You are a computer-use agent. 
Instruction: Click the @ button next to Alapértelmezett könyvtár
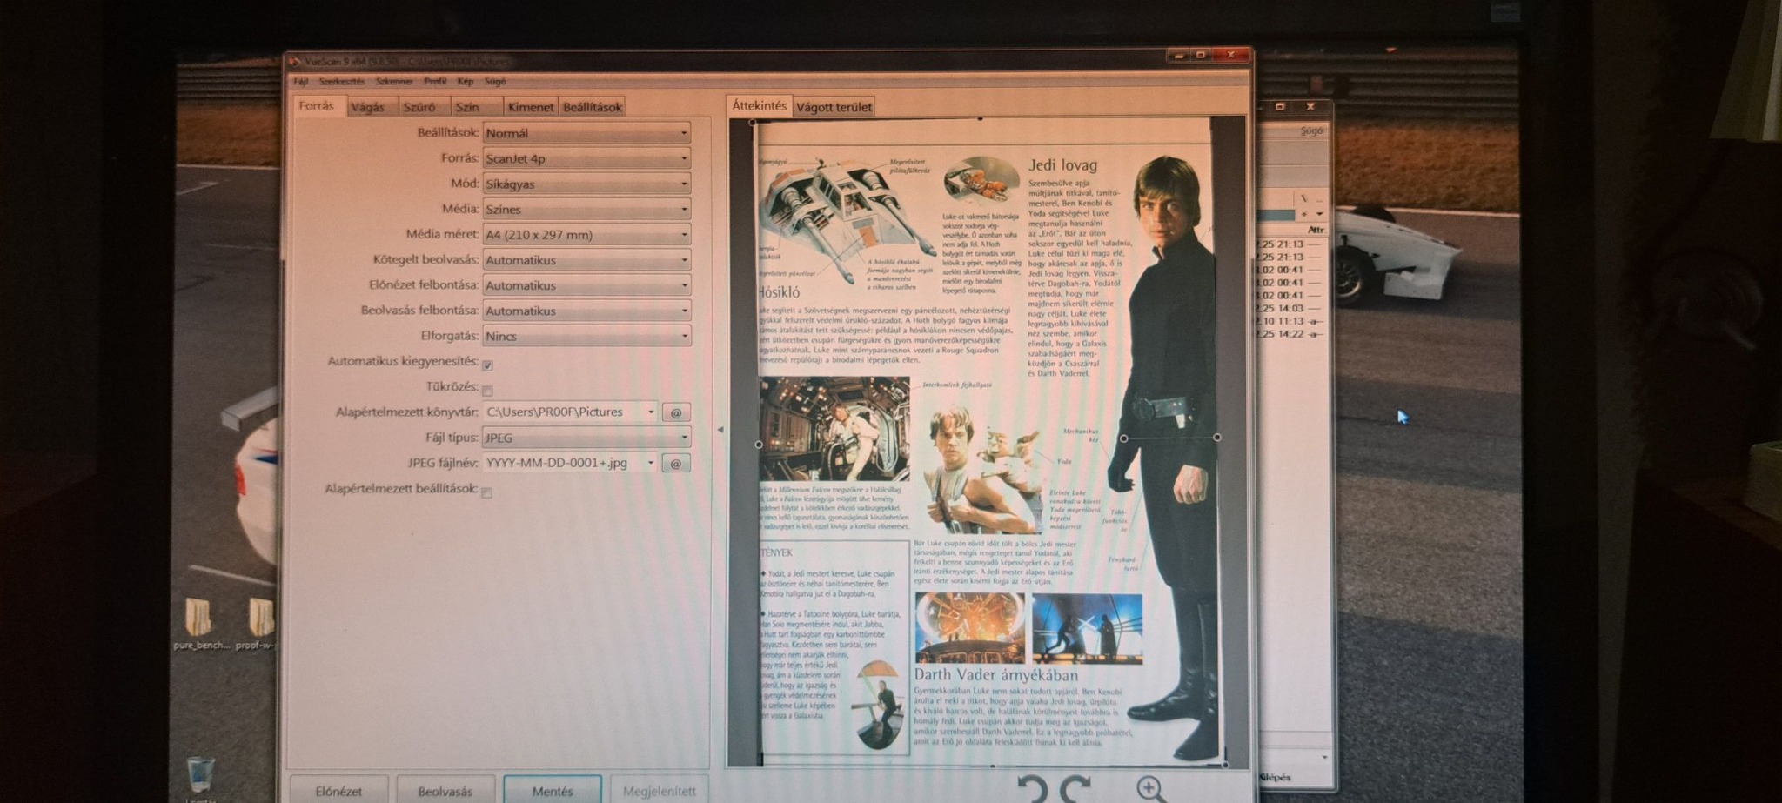pyautogui.click(x=676, y=412)
